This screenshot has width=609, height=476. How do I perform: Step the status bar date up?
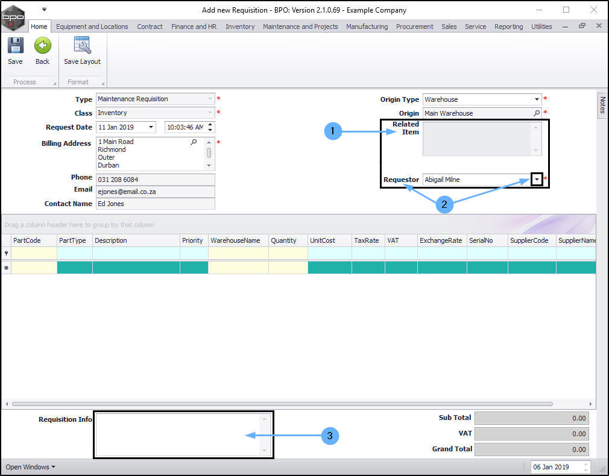(x=585, y=465)
